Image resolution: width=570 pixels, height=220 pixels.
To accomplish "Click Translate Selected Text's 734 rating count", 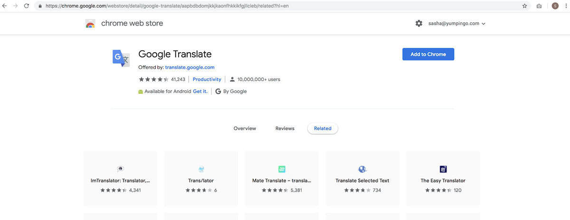I will [377, 190].
